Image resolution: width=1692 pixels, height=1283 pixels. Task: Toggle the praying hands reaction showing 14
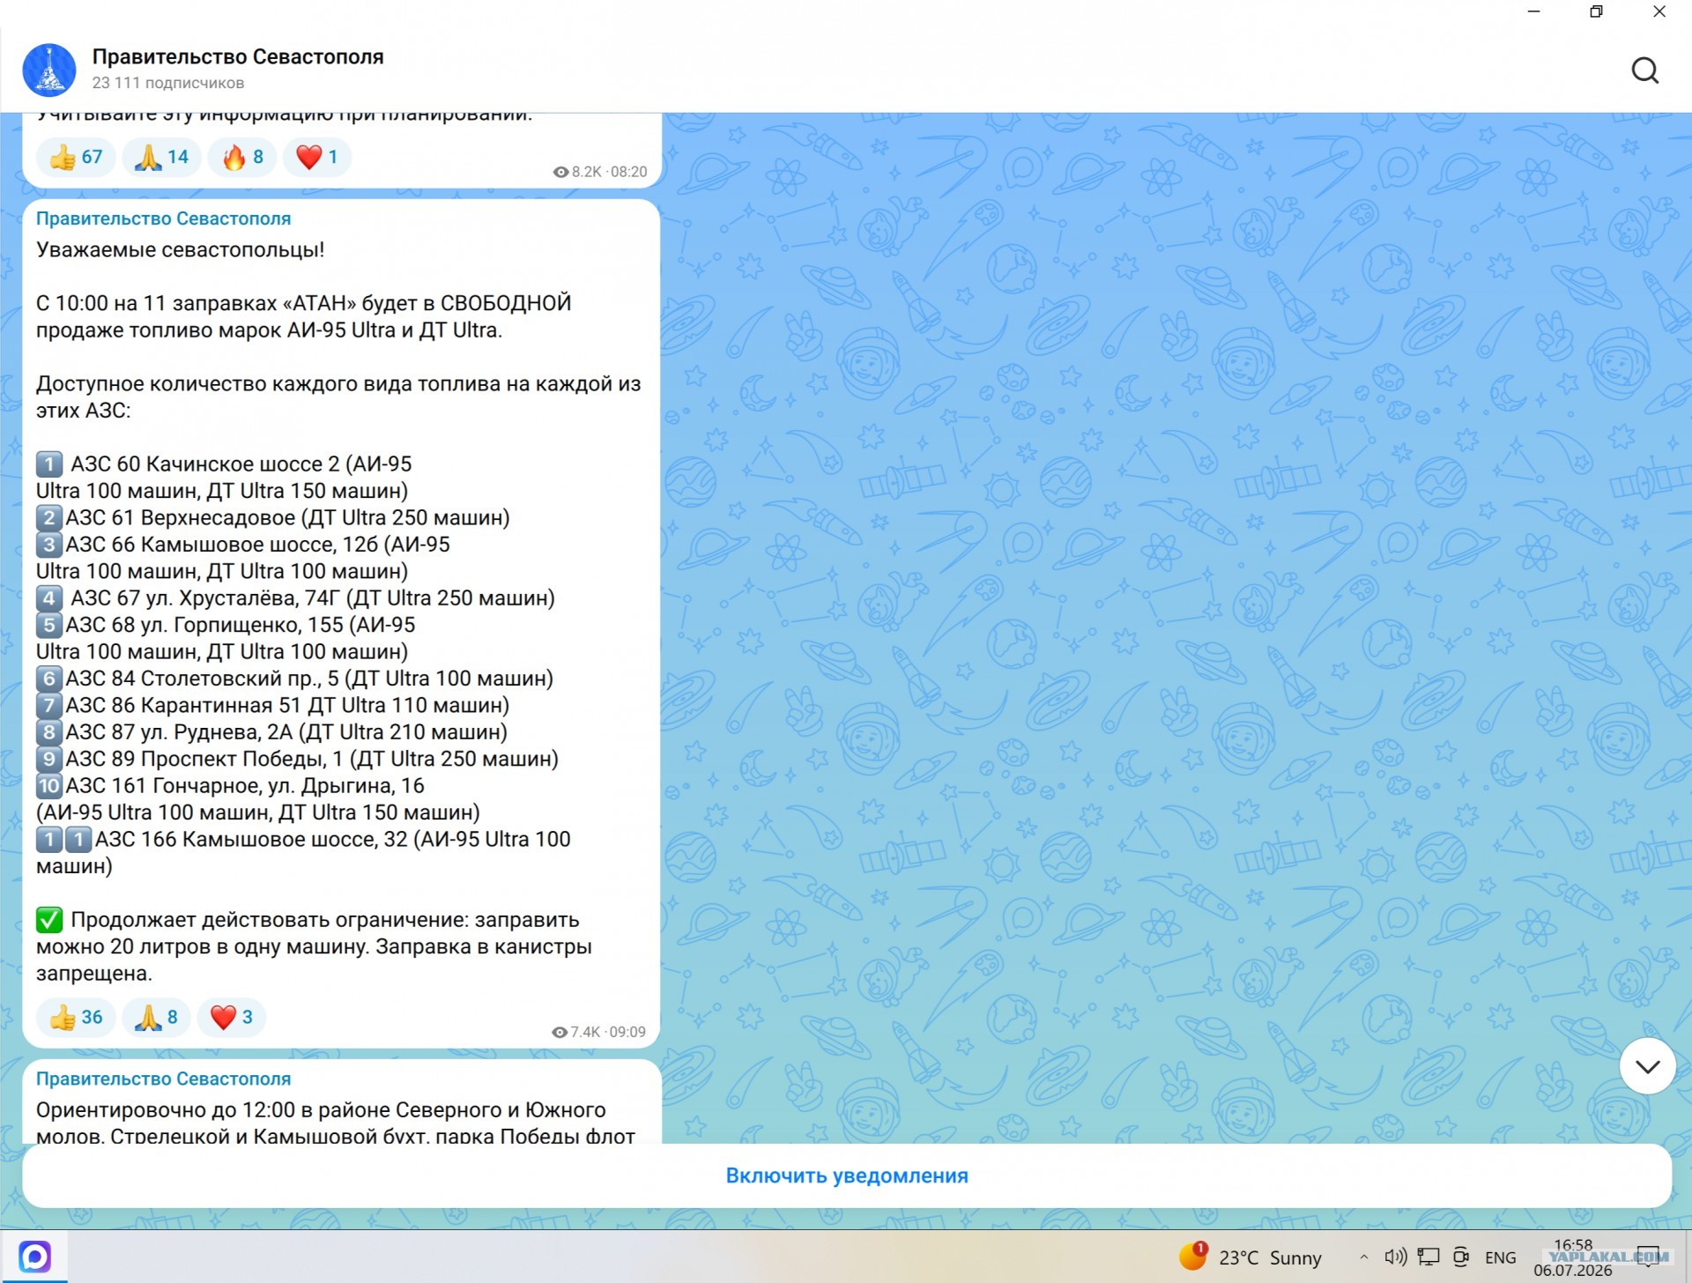click(x=161, y=157)
